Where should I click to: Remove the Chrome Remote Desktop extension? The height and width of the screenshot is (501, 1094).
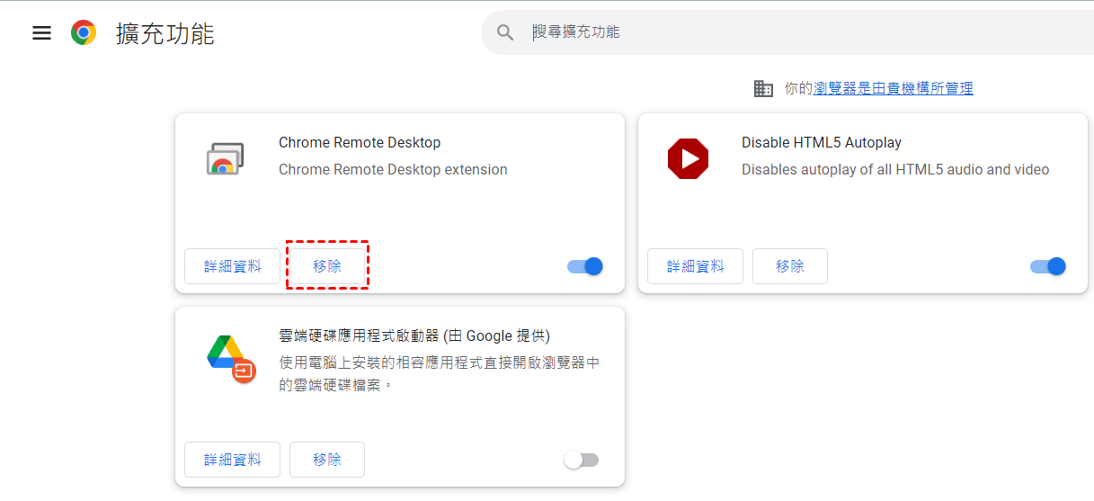pyautogui.click(x=327, y=266)
